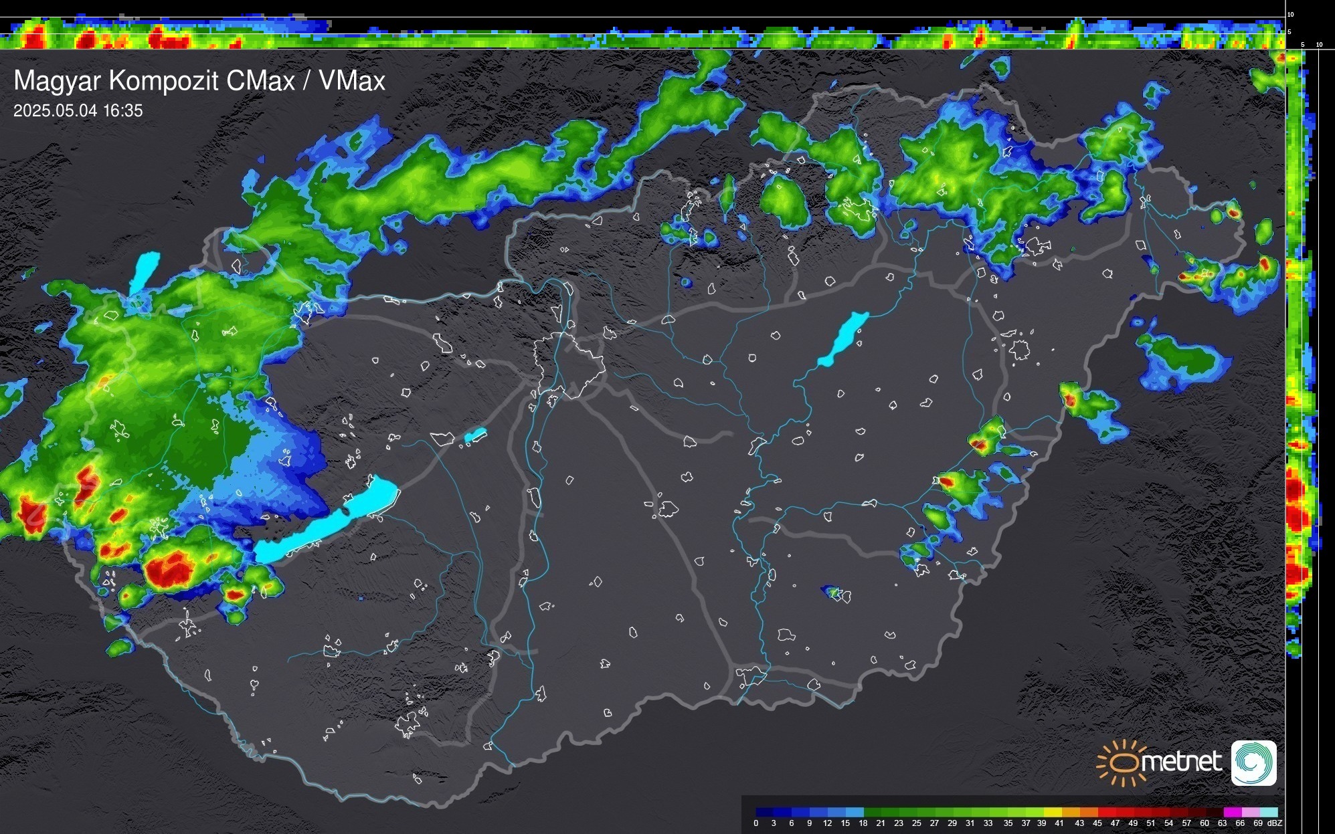Select the yellow 39 dBZ legend swatch
The height and width of the screenshot is (834, 1335).
click(1053, 812)
